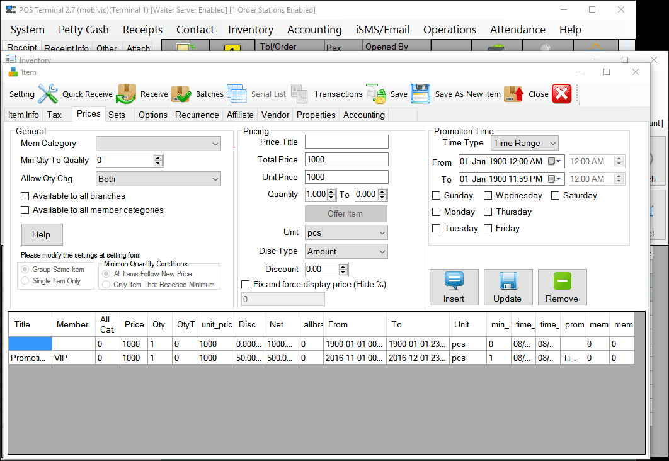Tick the Sunday checkbox

point(436,196)
